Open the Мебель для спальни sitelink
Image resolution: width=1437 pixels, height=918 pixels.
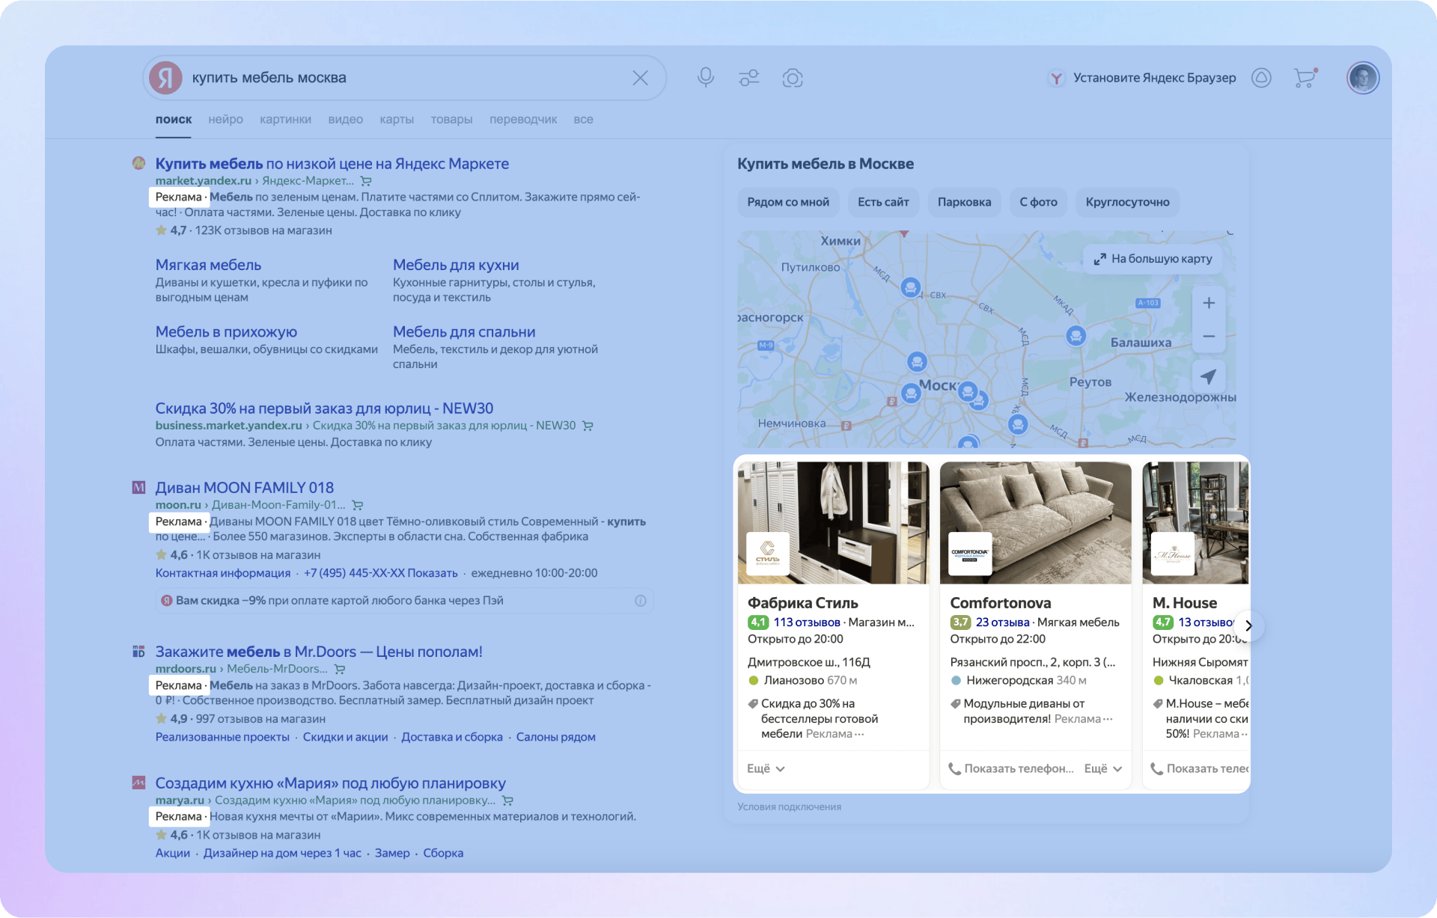pyautogui.click(x=464, y=331)
